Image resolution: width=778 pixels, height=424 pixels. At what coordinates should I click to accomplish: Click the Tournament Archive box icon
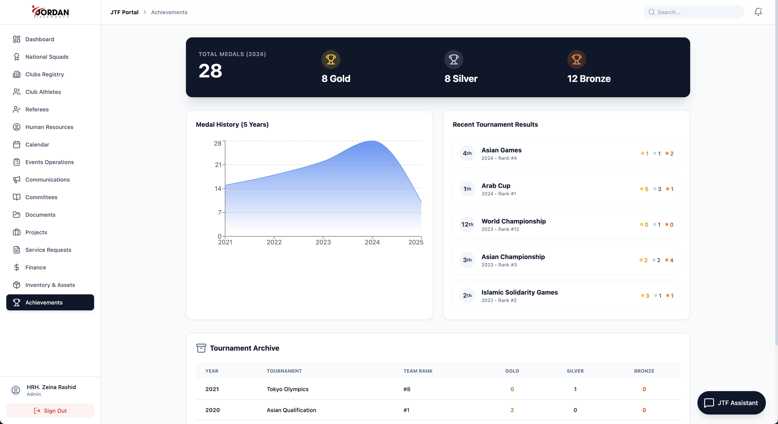(x=201, y=348)
